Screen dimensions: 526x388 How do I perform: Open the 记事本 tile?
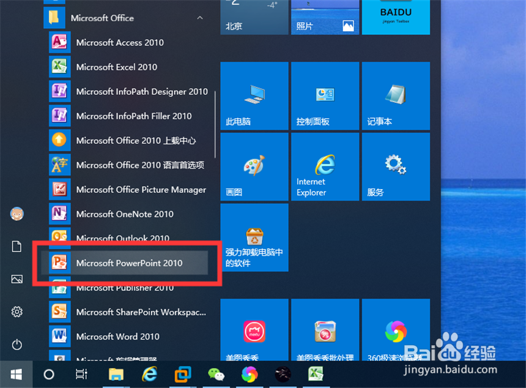click(x=396, y=95)
